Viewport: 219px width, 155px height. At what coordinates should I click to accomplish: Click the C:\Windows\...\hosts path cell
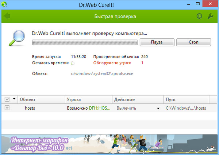tap(186, 108)
